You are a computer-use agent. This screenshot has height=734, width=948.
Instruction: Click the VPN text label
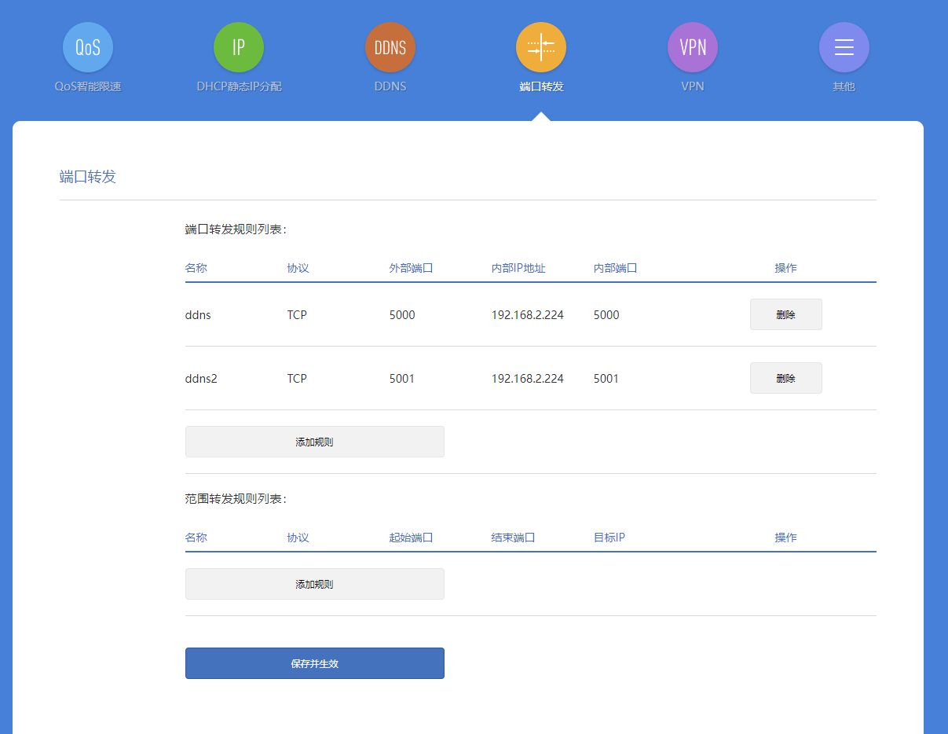point(693,86)
